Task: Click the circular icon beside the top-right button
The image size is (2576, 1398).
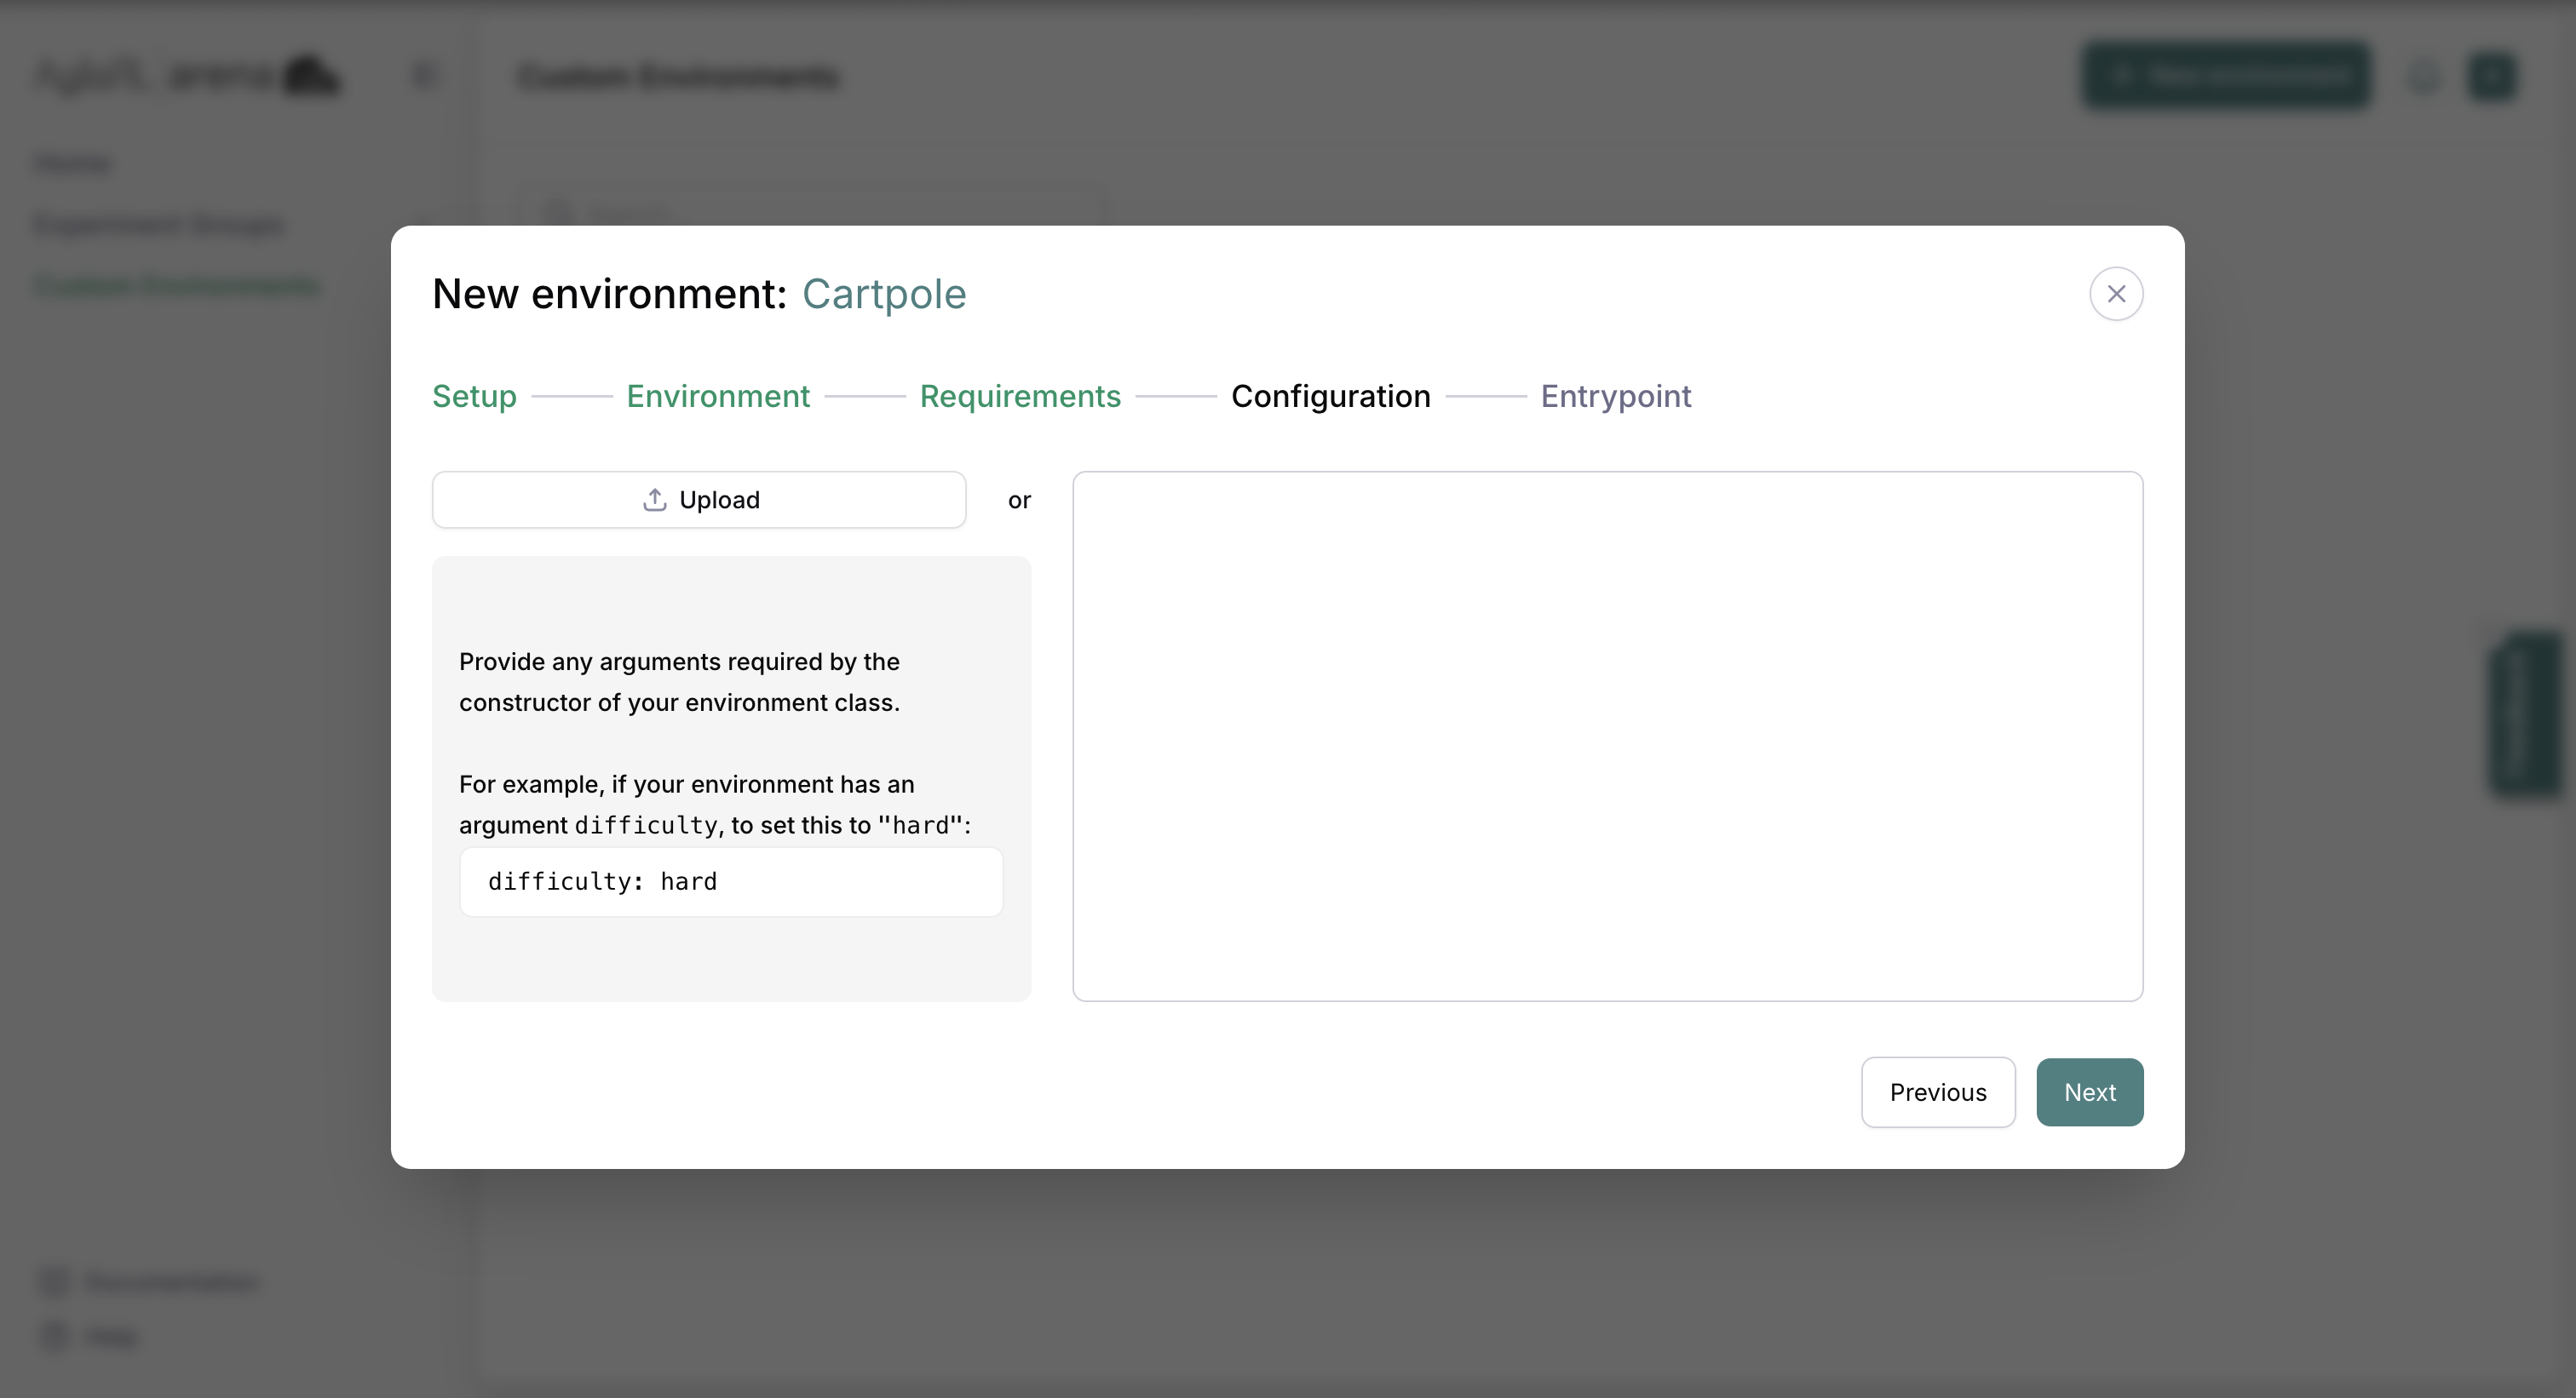Action: (2423, 75)
